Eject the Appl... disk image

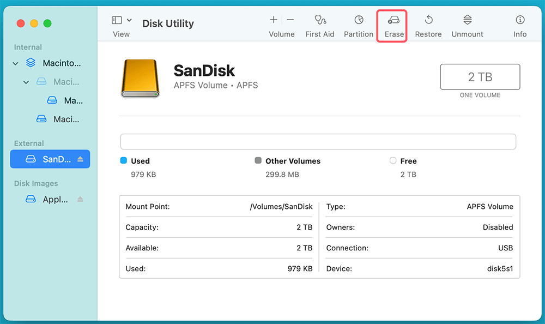80,200
